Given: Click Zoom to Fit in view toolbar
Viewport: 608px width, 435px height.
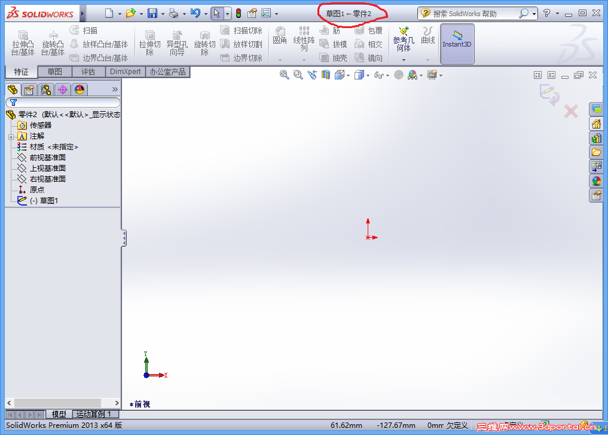Looking at the screenshot, I should [x=284, y=75].
